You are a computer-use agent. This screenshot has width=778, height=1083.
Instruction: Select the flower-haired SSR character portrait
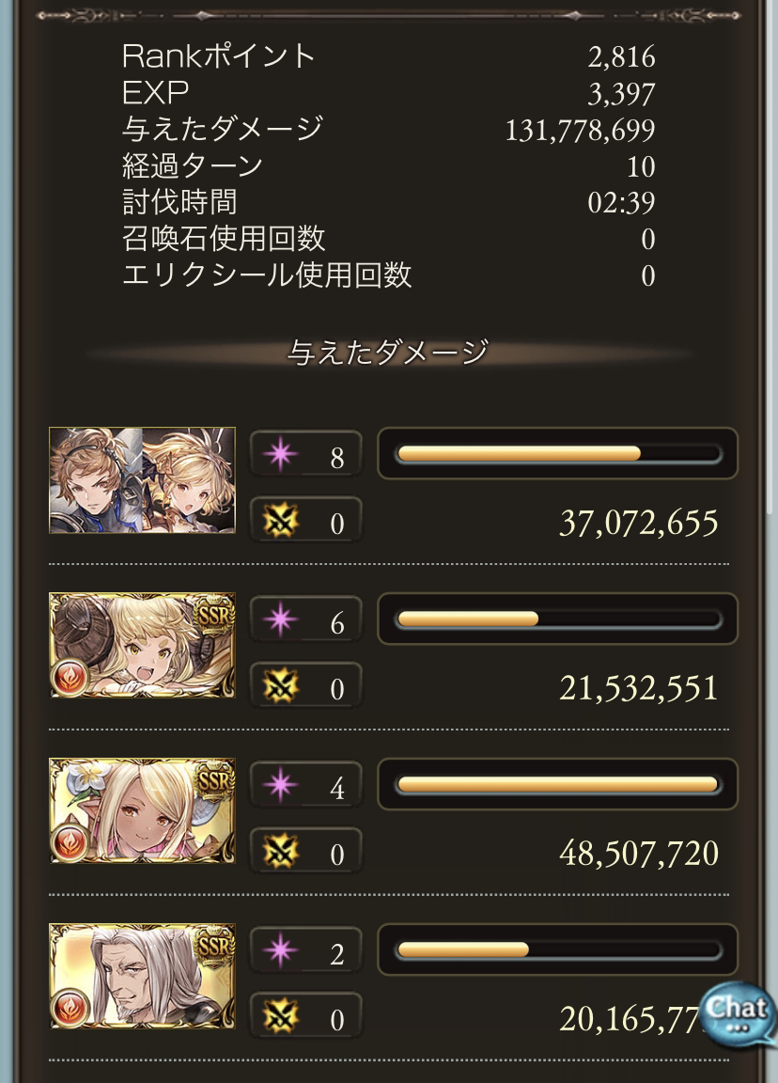click(x=142, y=810)
